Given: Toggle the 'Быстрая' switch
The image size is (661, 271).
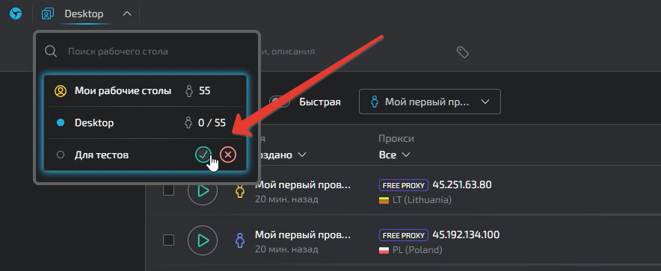Looking at the screenshot, I should 280,102.
